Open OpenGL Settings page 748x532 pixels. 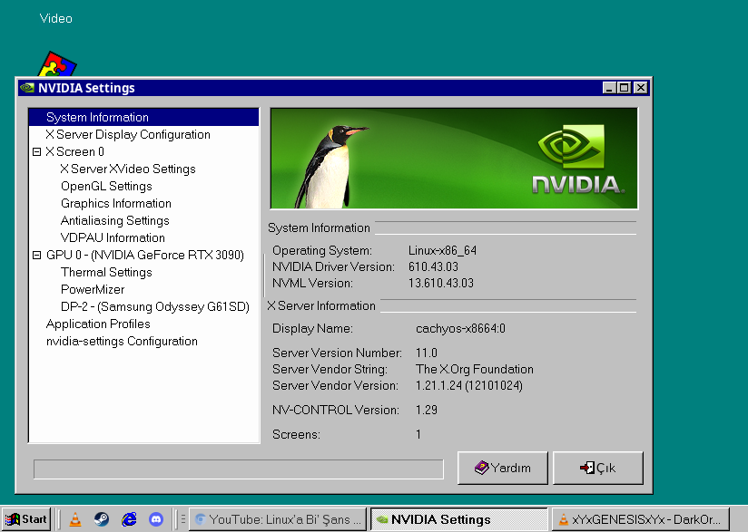pos(106,186)
